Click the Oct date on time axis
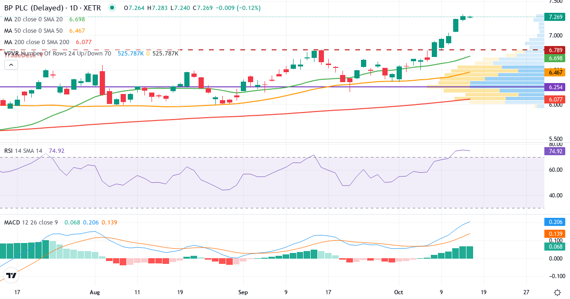This screenshot has width=570, height=299. point(398,292)
